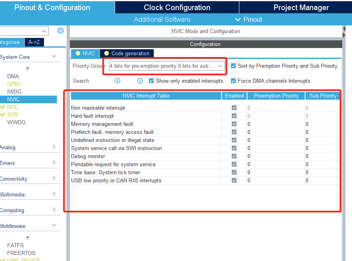Image resolution: width=352 pixels, height=261 pixels.
Task: Expand the Connectivity category
Action: point(54,178)
